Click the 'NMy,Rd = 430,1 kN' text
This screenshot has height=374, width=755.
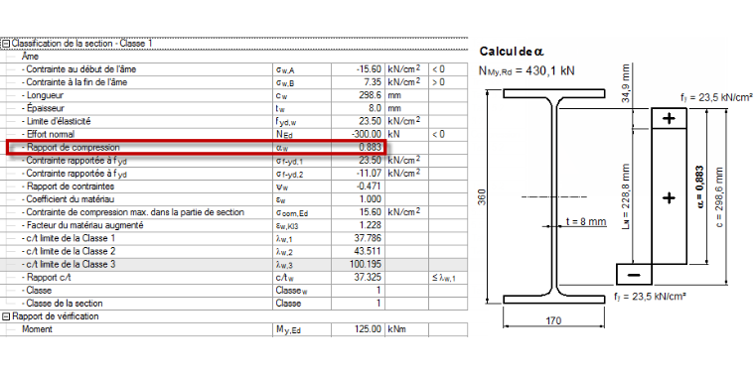pyautogui.click(x=527, y=71)
